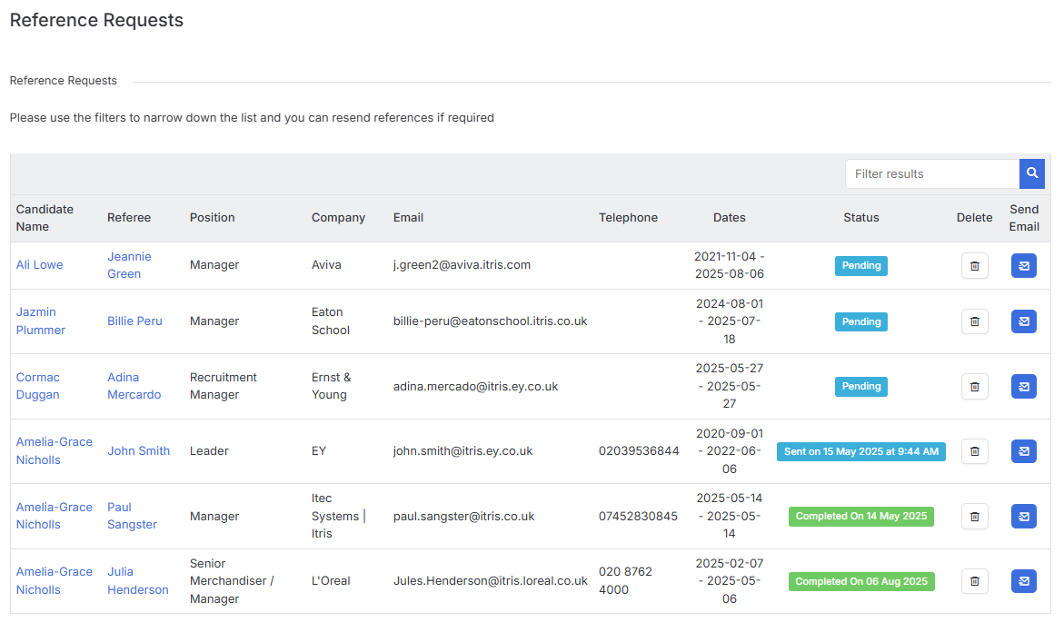Click the Status column header
The height and width of the screenshot is (632, 1064).
(x=861, y=218)
